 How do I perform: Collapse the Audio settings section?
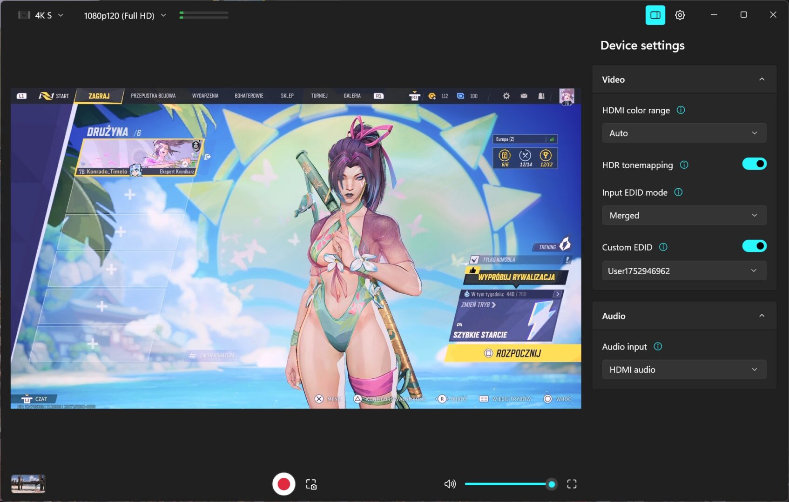pyautogui.click(x=762, y=316)
